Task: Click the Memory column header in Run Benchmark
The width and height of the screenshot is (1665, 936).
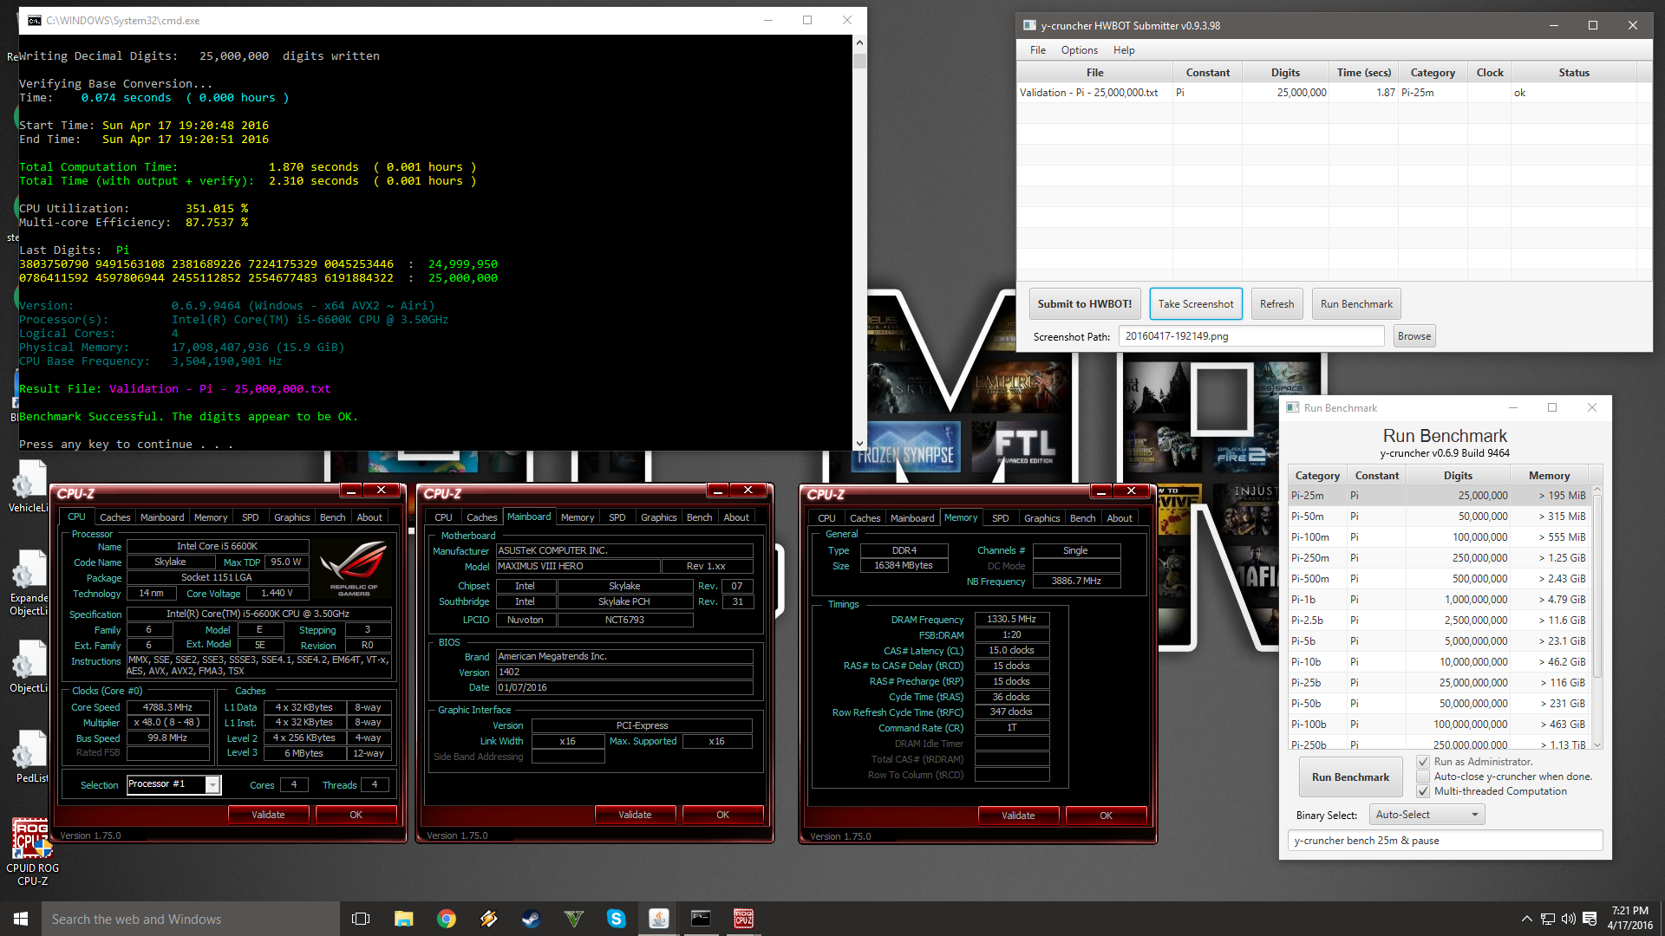Action: [1549, 476]
